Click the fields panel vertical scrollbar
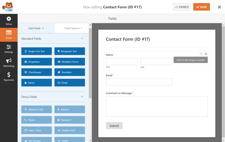Screen dimensions: 225x142 coord(90,64)
